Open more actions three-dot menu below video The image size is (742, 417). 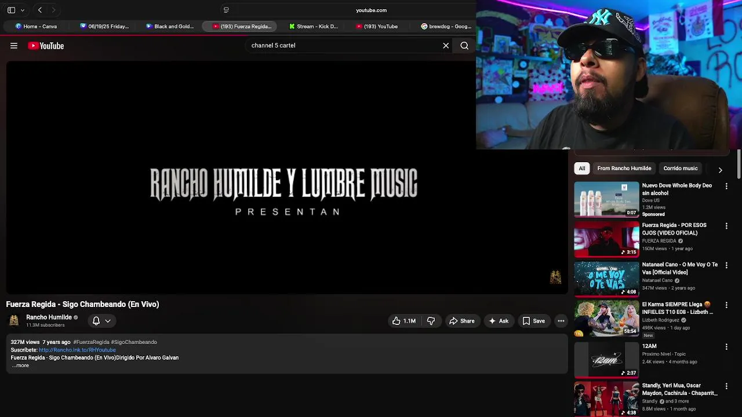[561, 321]
